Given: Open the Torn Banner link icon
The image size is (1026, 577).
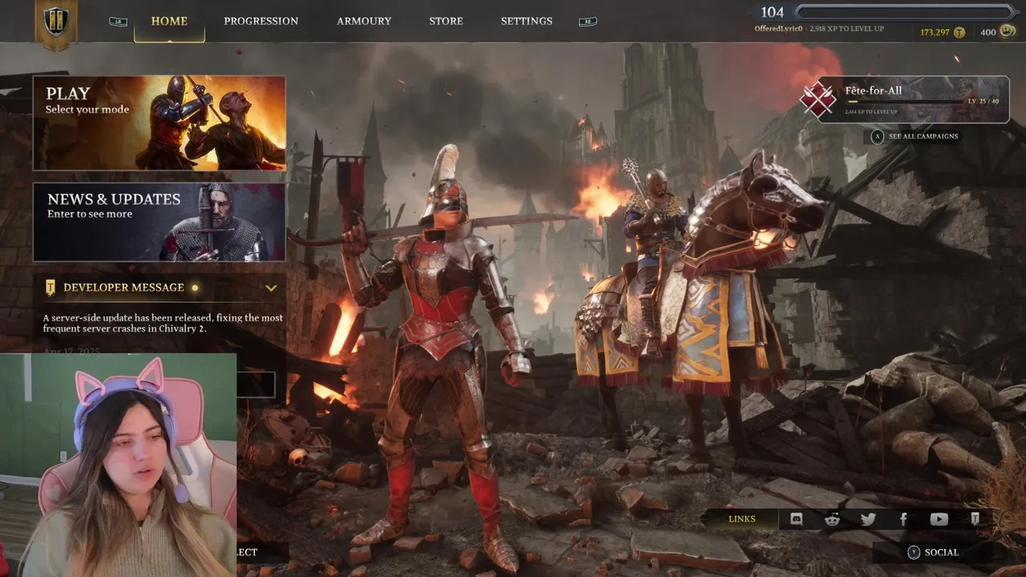Looking at the screenshot, I should (x=975, y=519).
